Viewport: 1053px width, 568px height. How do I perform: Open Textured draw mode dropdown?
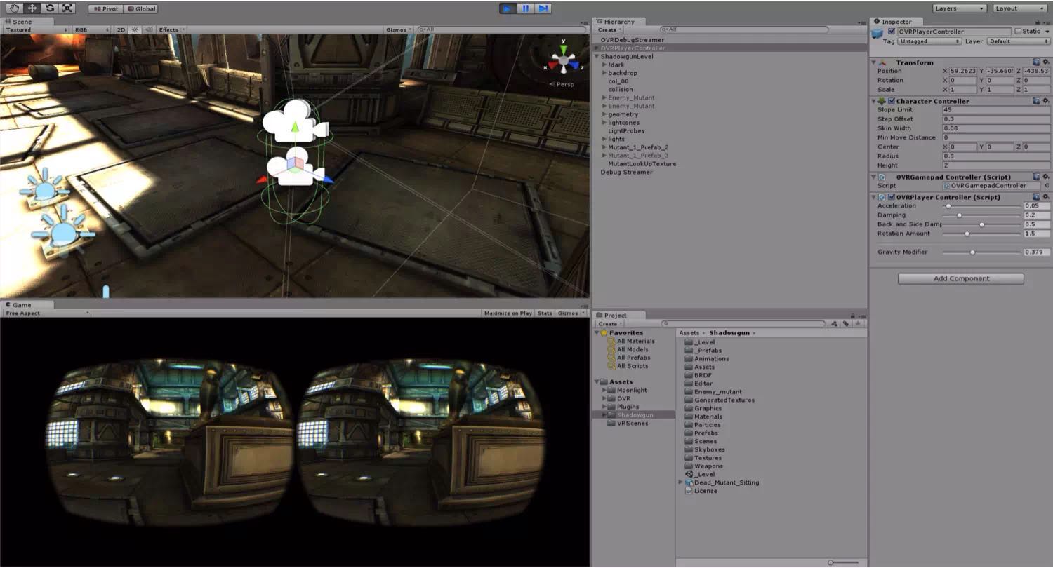(37, 30)
